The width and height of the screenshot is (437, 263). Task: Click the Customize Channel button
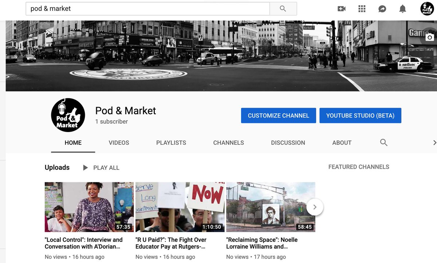[x=279, y=115]
